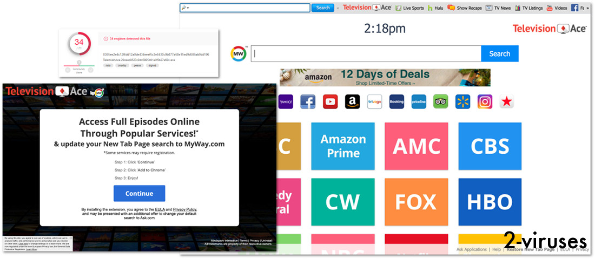The image size is (595, 259).
Task: Click the Uninstall footer link
Action: coord(266,241)
